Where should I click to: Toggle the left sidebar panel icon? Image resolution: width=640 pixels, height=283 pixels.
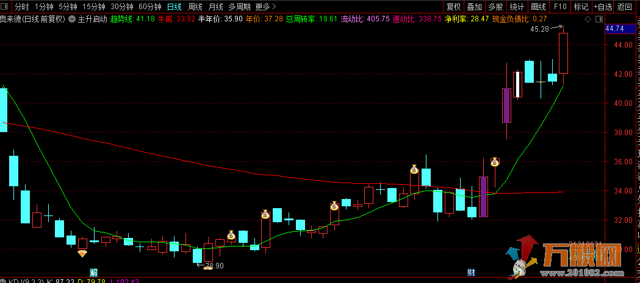click(x=5, y=7)
